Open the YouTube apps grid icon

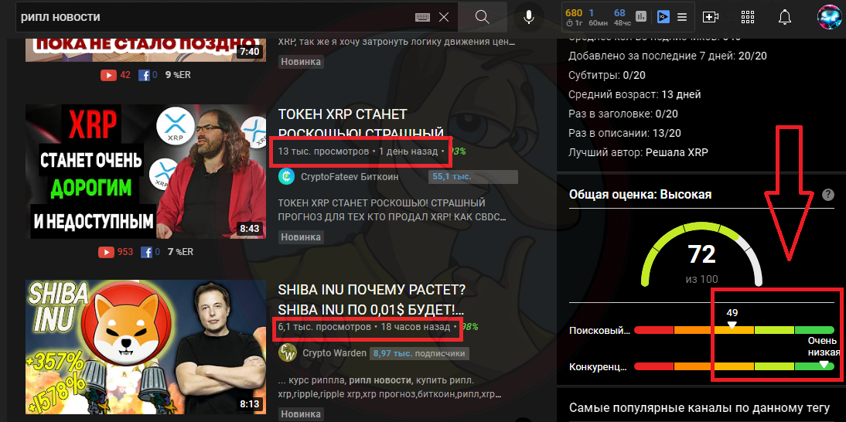[747, 17]
